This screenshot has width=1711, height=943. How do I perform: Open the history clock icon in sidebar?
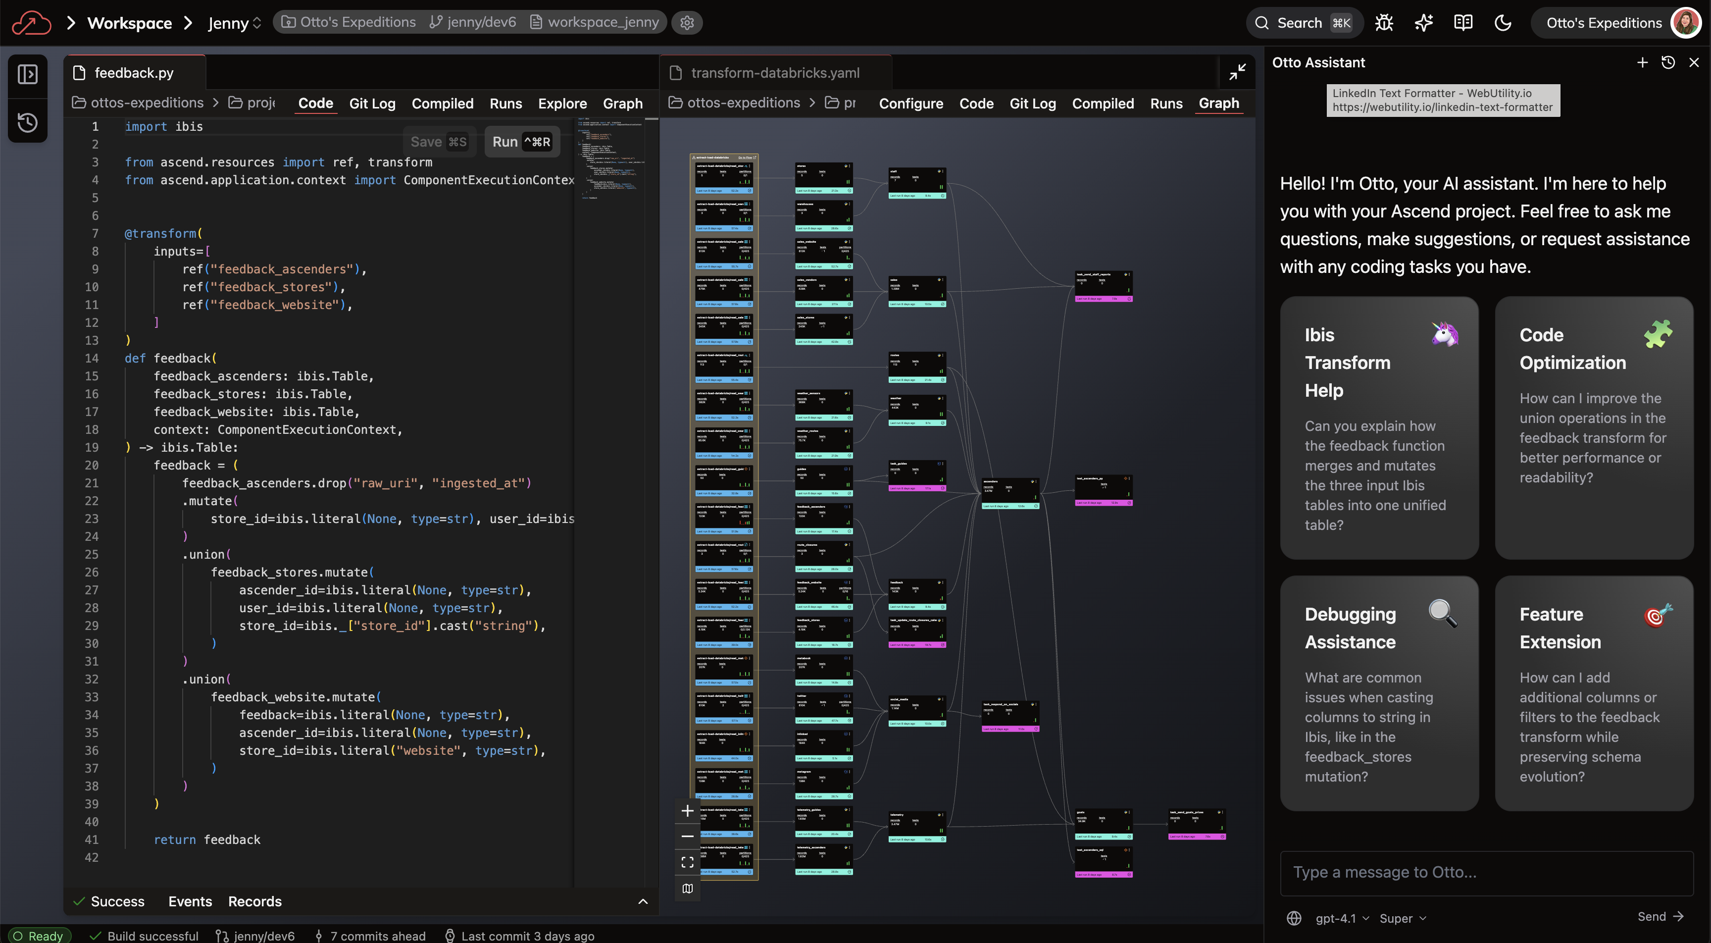click(27, 122)
